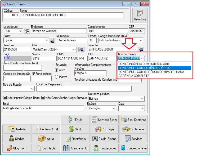Click the Saldo dollar button

[x=75, y=129]
